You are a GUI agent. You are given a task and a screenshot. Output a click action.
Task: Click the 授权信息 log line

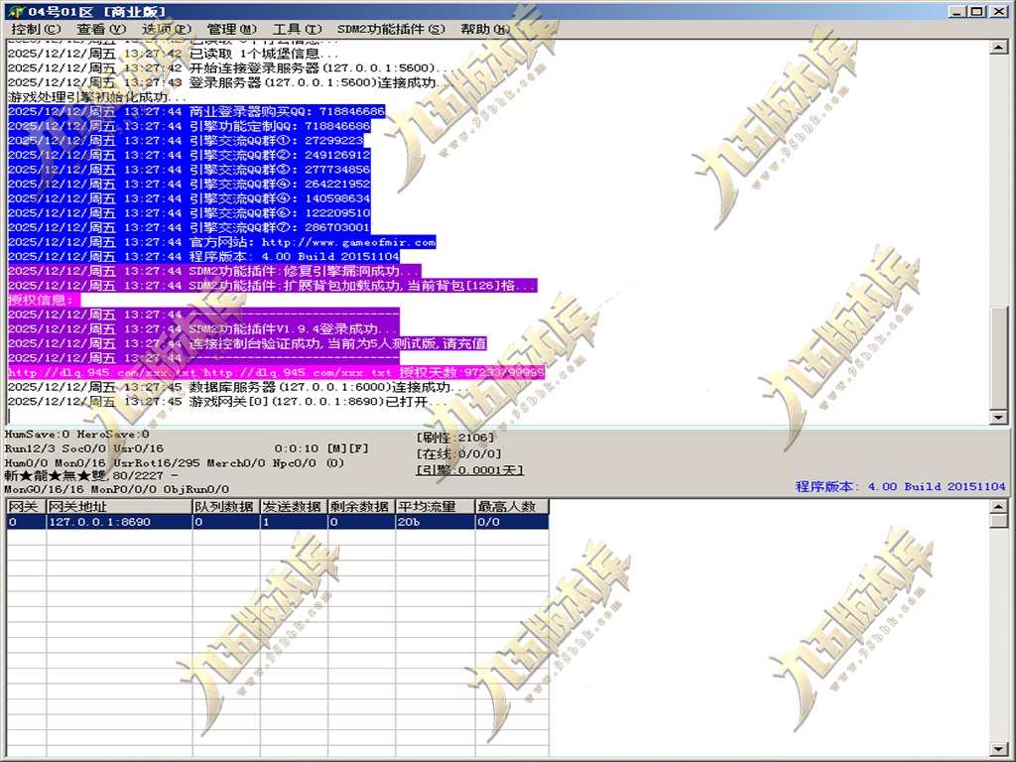44,300
